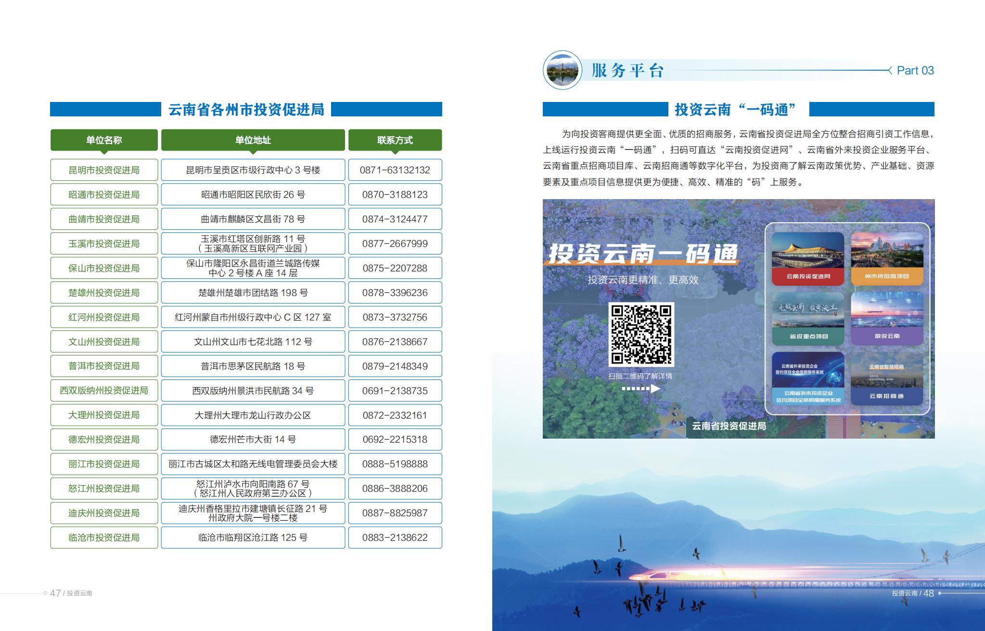Click address 昆明市呈贡区市级行政中心 3 号楼
The height and width of the screenshot is (631, 985).
[253, 170]
